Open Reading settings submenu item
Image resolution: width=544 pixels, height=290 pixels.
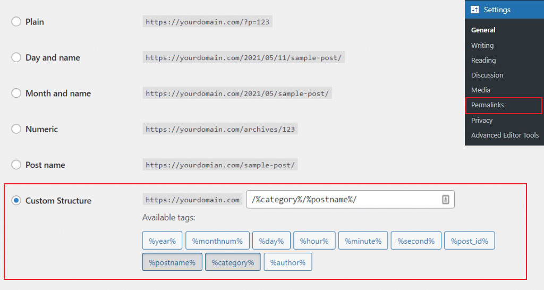(x=483, y=60)
